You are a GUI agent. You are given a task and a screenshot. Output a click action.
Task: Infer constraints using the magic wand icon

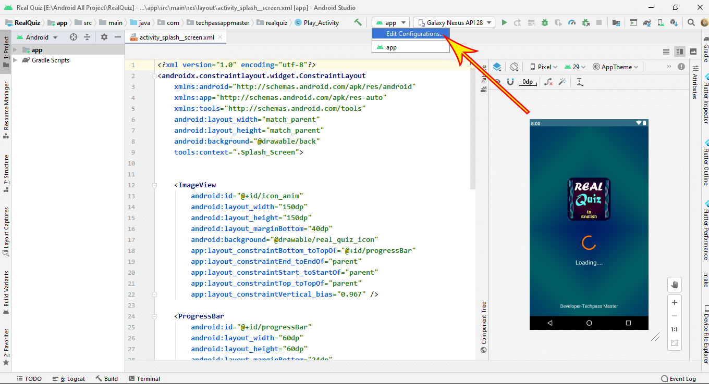click(x=562, y=82)
